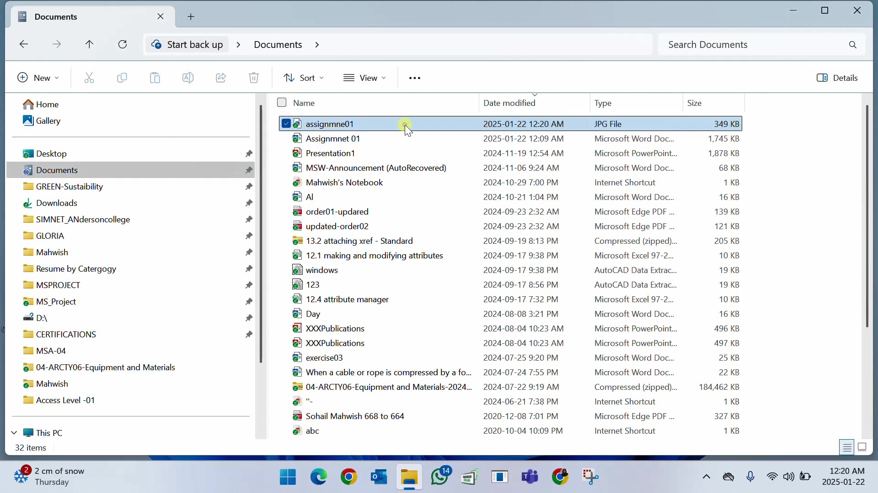The image size is (878, 493).
Task: Click the Delete trash icon
Action: (x=254, y=78)
